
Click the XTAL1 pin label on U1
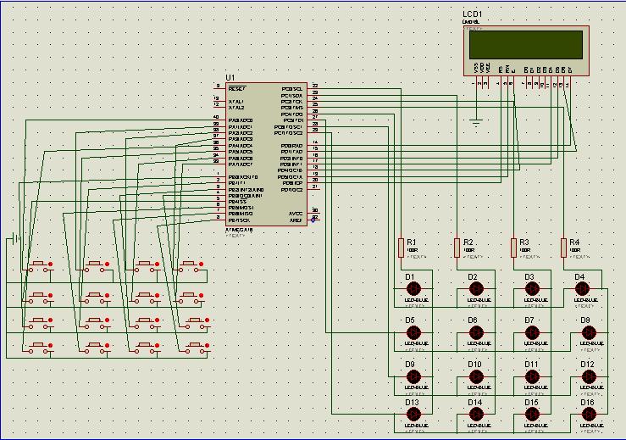[236, 102]
